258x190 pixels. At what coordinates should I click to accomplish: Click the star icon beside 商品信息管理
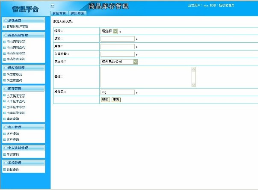tap(6, 35)
